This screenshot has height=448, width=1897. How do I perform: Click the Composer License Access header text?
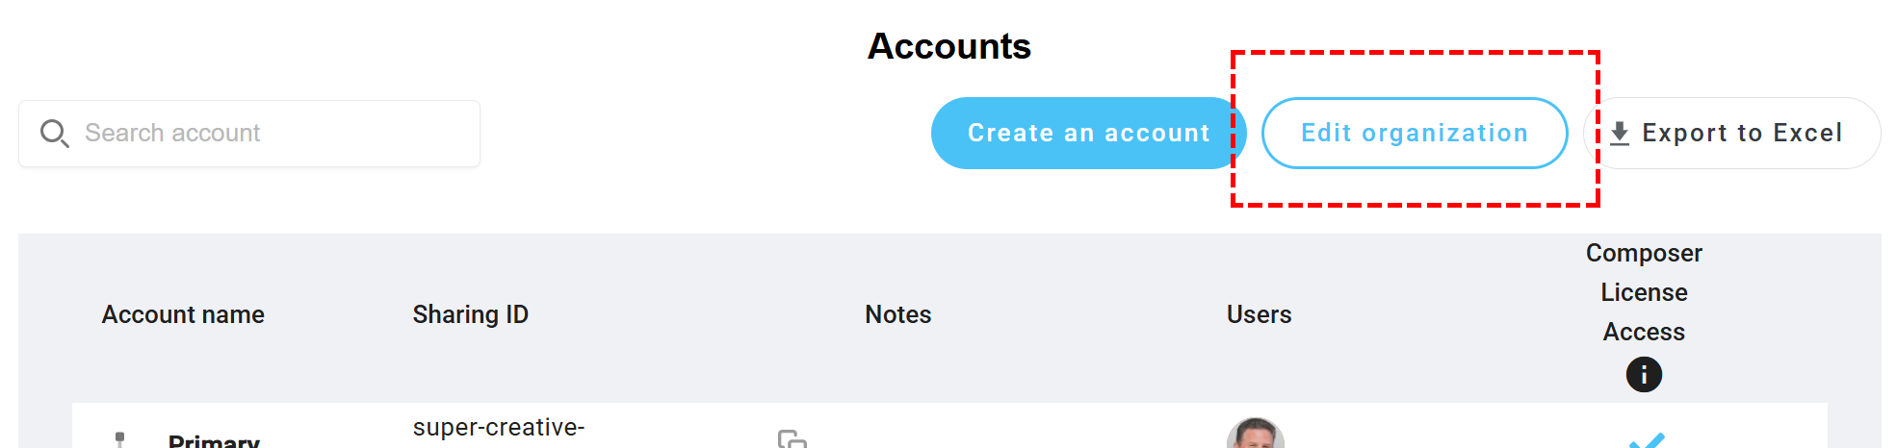[1644, 292]
